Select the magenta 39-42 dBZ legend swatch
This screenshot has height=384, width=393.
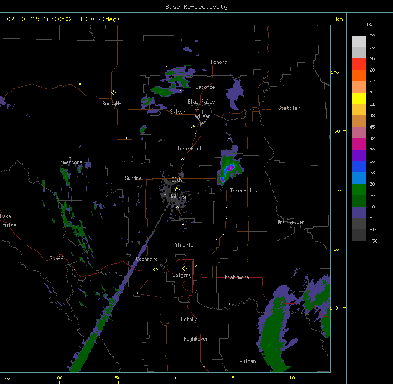(358, 144)
